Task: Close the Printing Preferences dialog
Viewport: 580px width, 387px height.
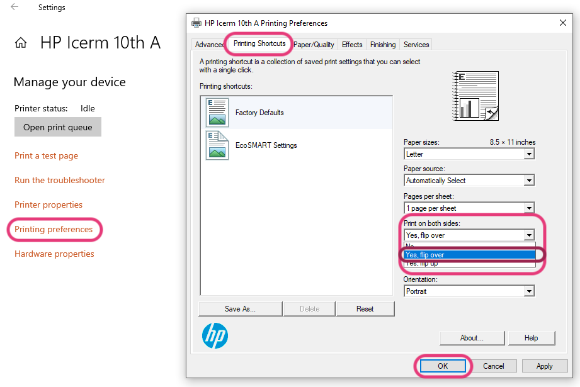Action: tap(562, 23)
